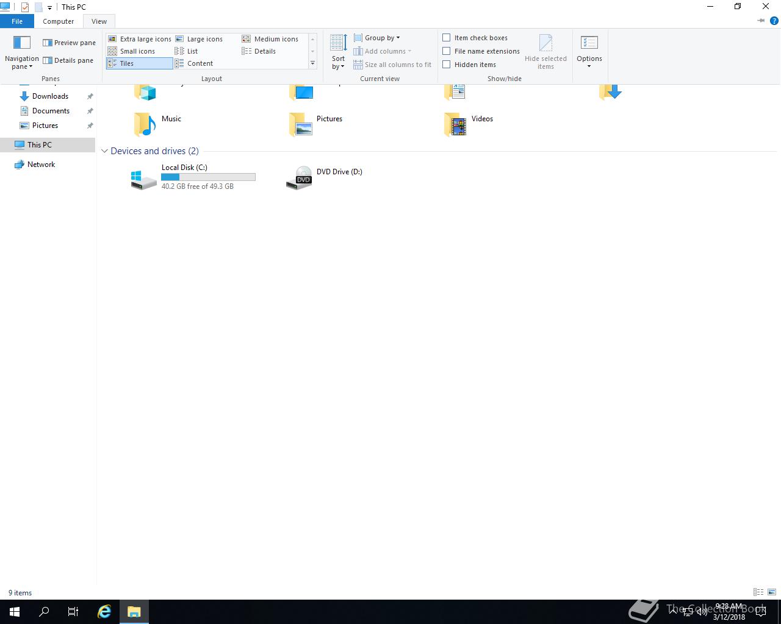Enable Hidden items checkbox
781x624 pixels.
(447, 65)
